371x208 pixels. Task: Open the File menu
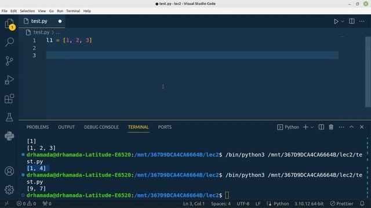coord(4,11)
